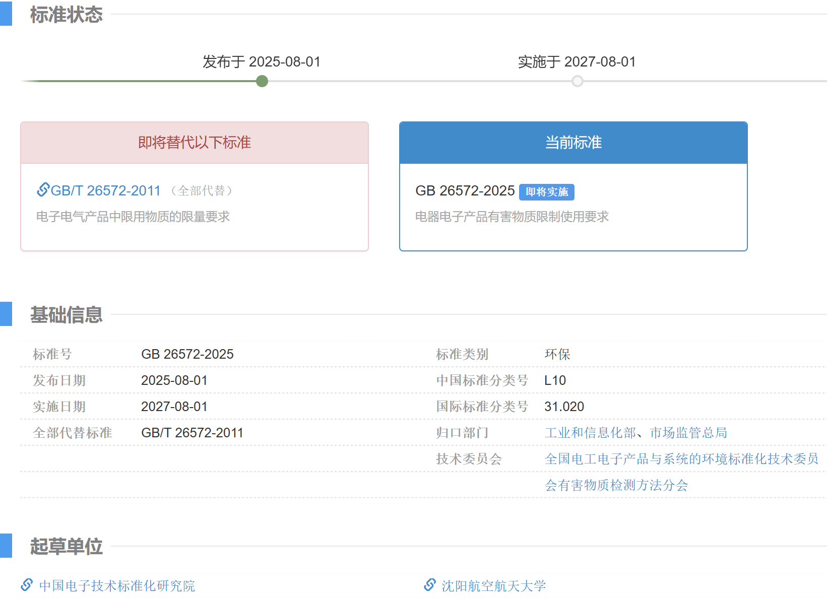
Task: Click the chain icon beside GB/T 26572-2011
Action: pos(43,189)
